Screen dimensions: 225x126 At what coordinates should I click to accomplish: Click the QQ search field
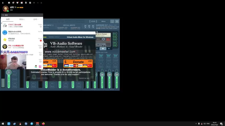tap(22, 15)
